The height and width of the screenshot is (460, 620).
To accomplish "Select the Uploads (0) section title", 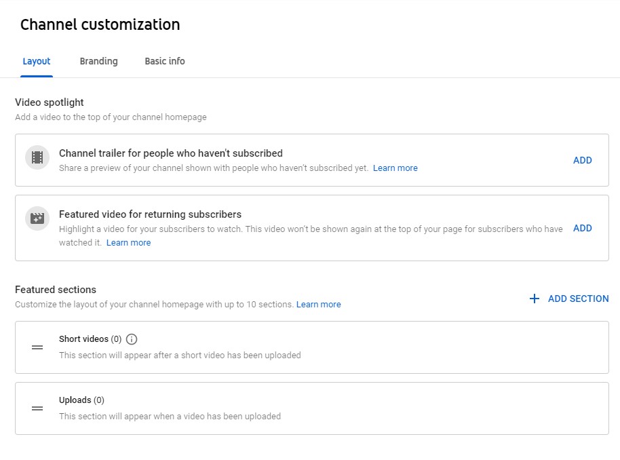I will point(81,400).
